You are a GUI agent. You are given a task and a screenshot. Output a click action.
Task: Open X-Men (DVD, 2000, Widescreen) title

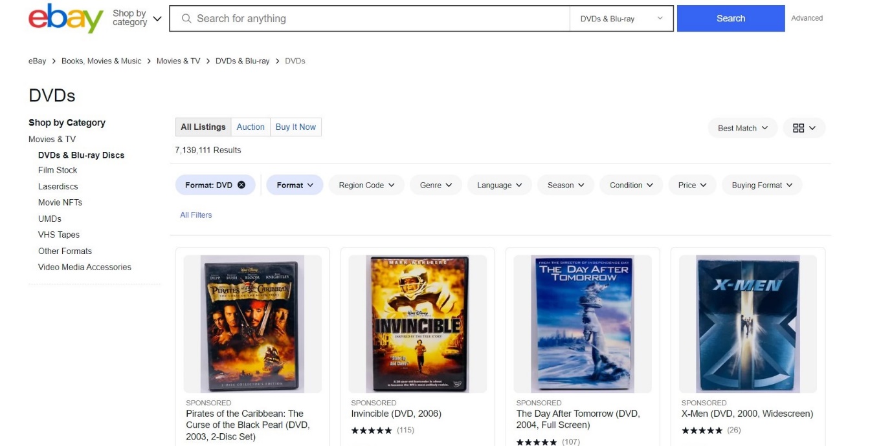click(747, 414)
